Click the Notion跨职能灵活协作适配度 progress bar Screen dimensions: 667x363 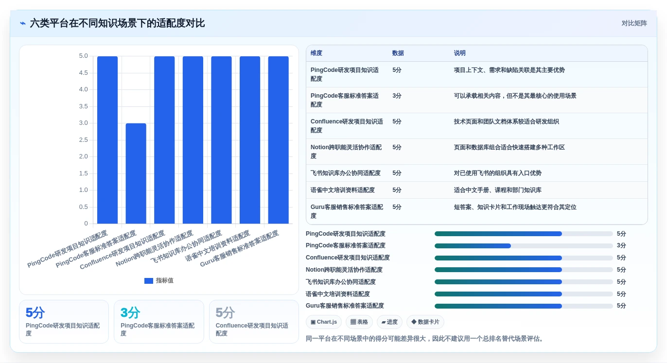click(x=524, y=270)
